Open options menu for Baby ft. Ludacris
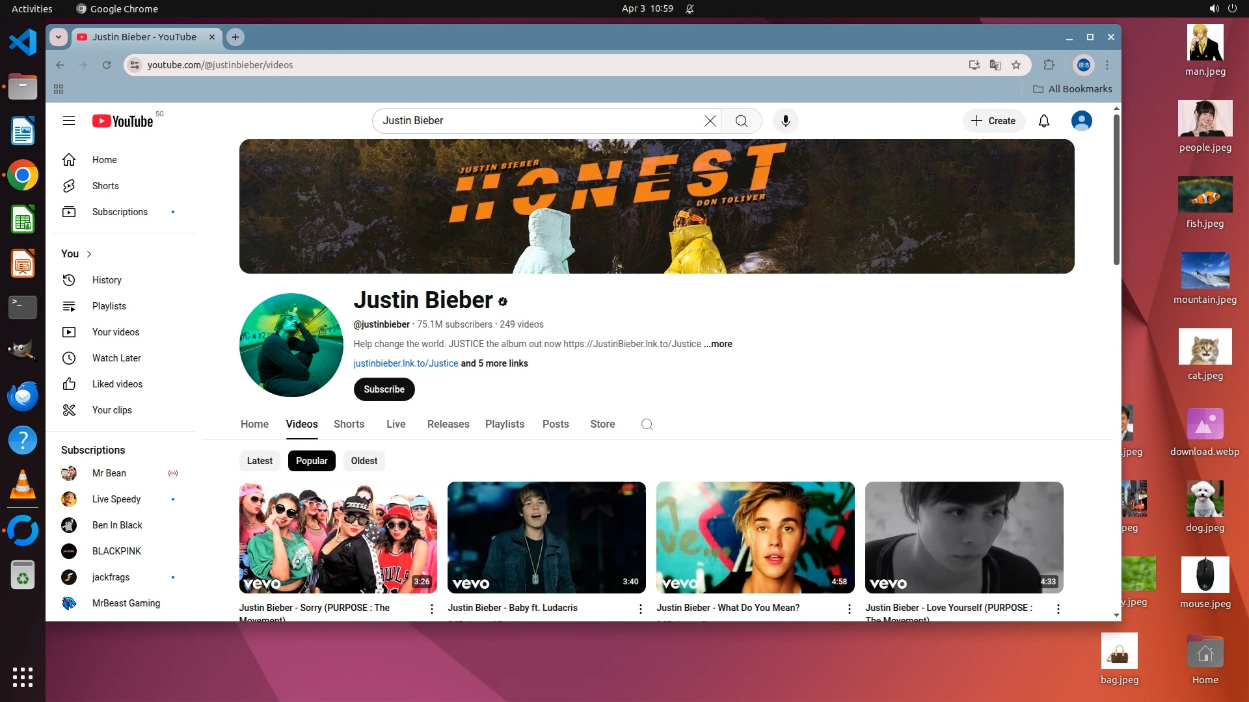 click(x=640, y=609)
